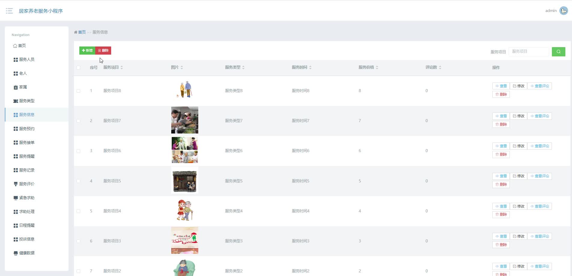Toggle the hamburger sidebar menu icon
This screenshot has height=276, width=572.
pos(9,11)
